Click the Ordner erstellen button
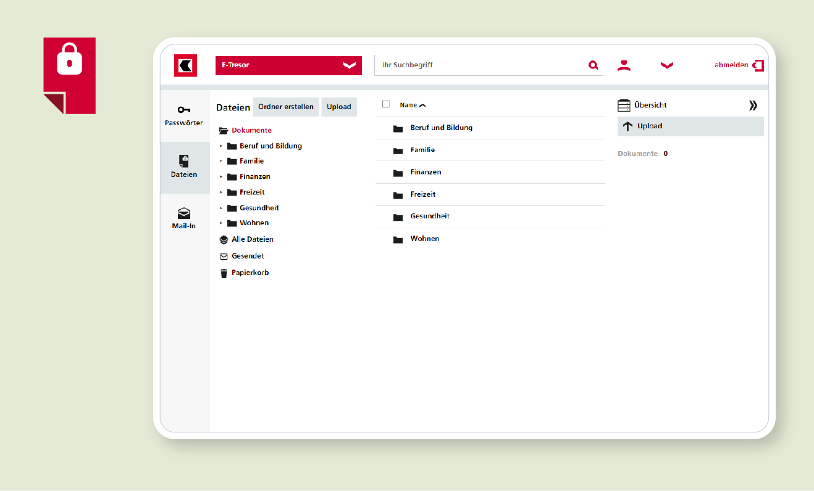 [x=286, y=107]
